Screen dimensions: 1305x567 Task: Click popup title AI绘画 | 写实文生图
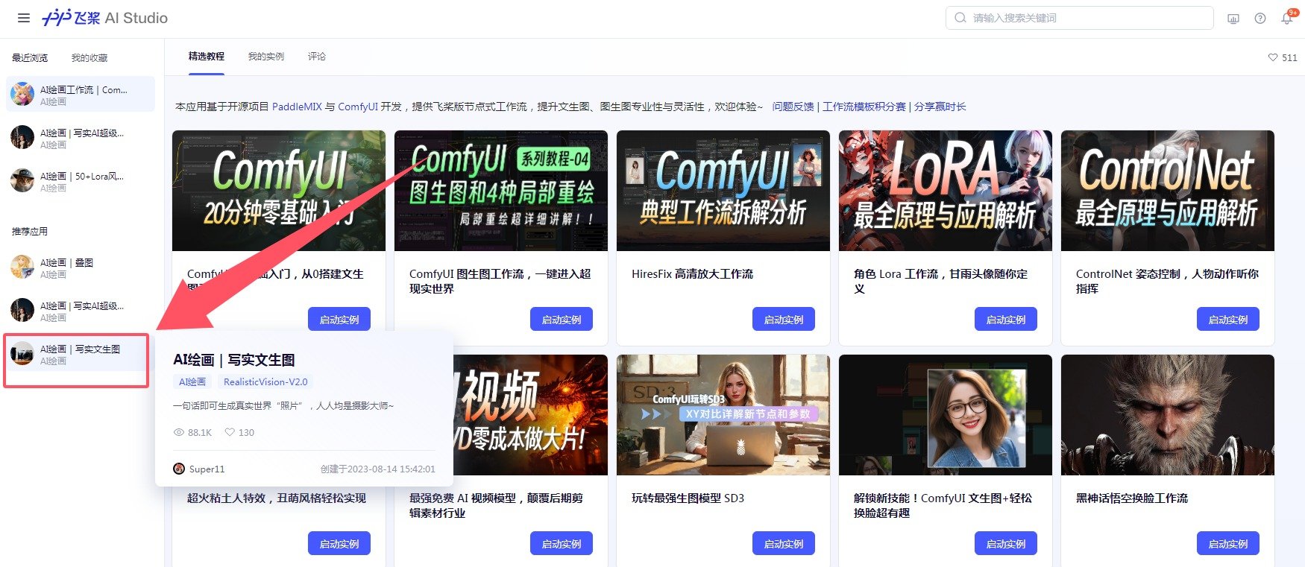pos(234,360)
